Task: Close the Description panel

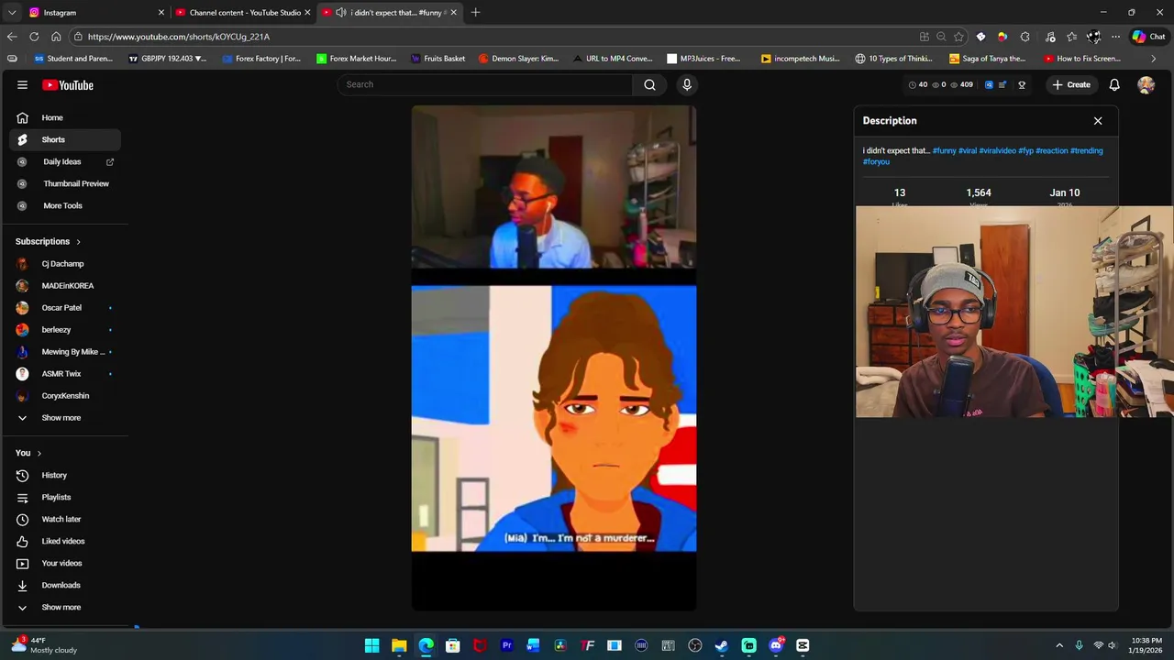Action: (x=1098, y=121)
